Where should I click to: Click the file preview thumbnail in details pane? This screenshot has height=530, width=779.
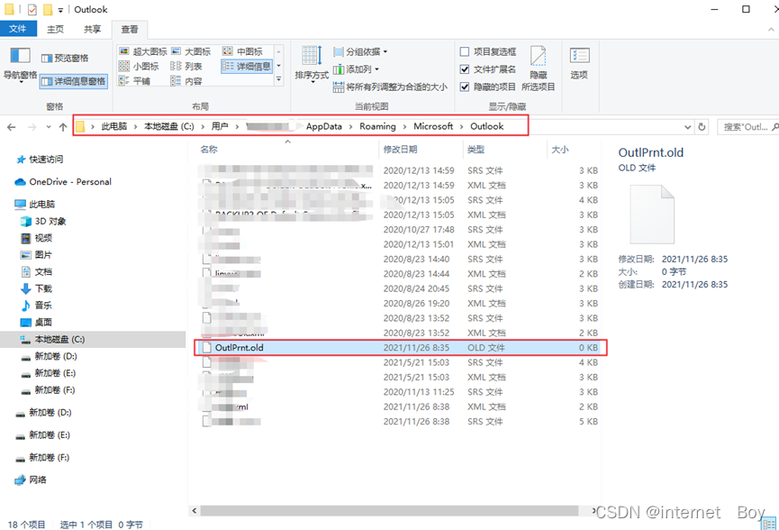(652, 214)
